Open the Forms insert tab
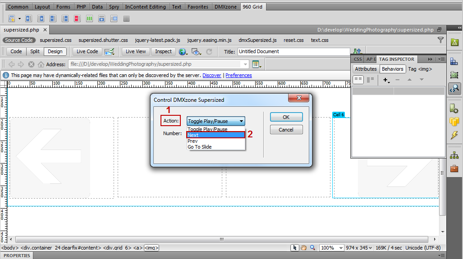 pos(63,7)
